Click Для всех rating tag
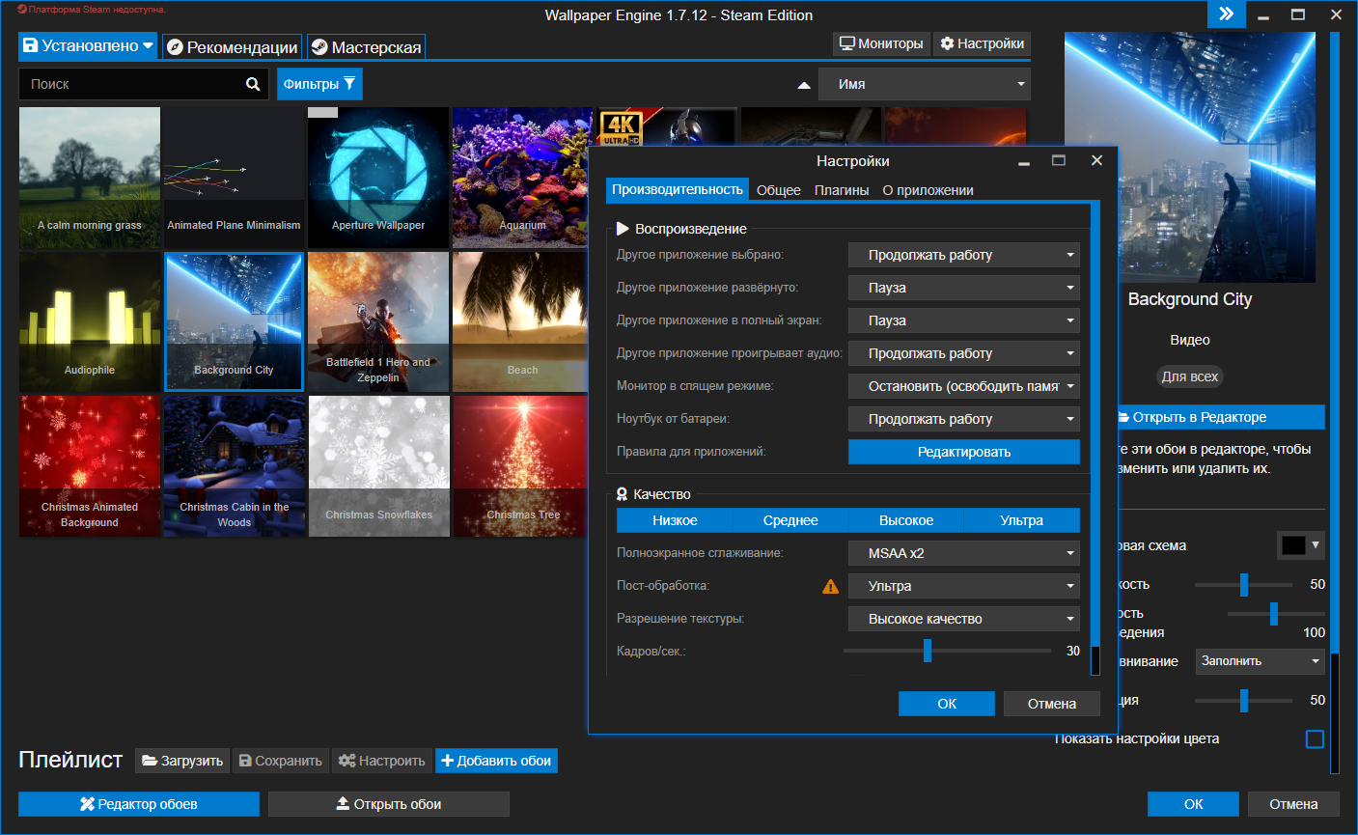This screenshot has width=1358, height=835. click(1190, 376)
